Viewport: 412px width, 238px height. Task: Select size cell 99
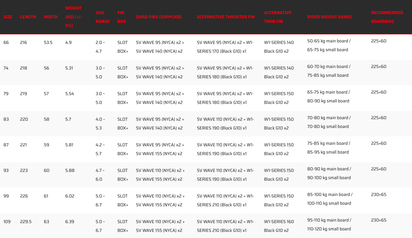point(6,196)
